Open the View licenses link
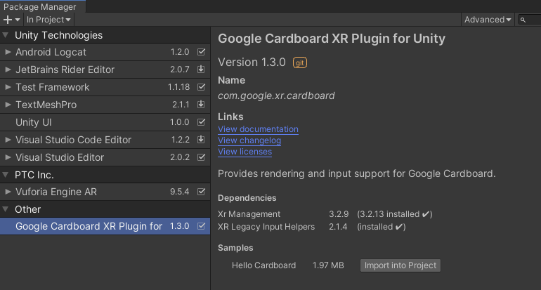541x290 pixels. click(245, 152)
